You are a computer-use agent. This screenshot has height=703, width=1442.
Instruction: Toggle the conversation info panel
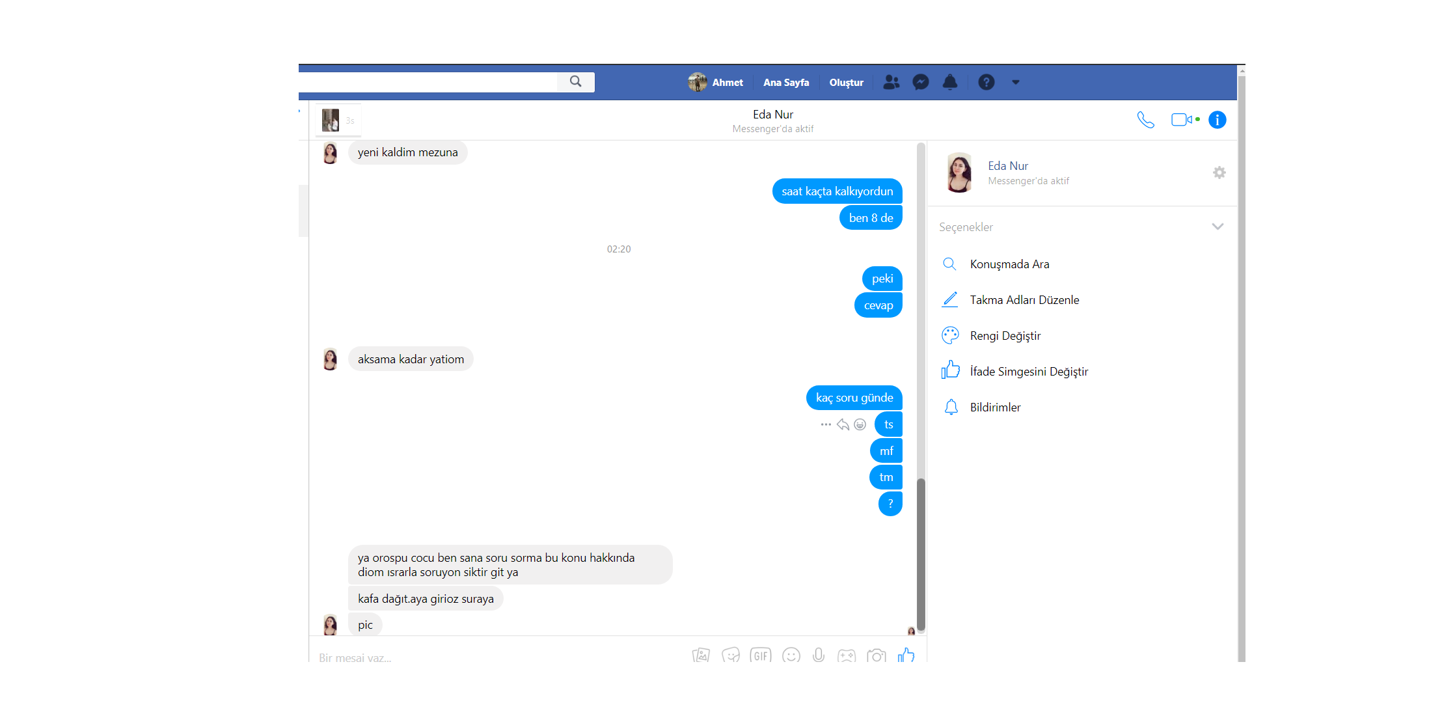click(1217, 120)
